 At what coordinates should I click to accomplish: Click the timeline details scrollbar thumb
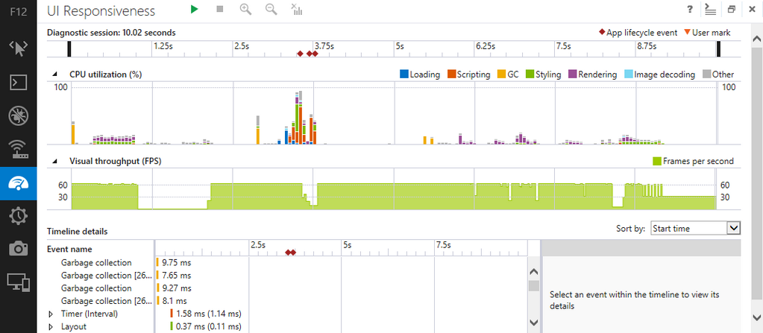click(x=534, y=285)
